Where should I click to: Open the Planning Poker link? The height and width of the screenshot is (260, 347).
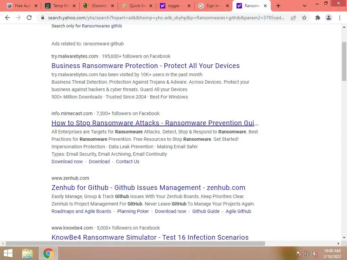(x=133, y=211)
